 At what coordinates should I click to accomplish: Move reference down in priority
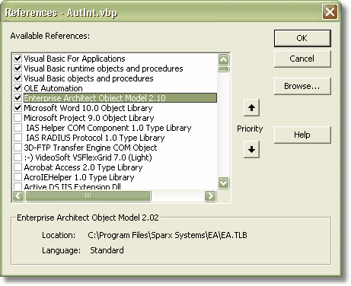251,149
